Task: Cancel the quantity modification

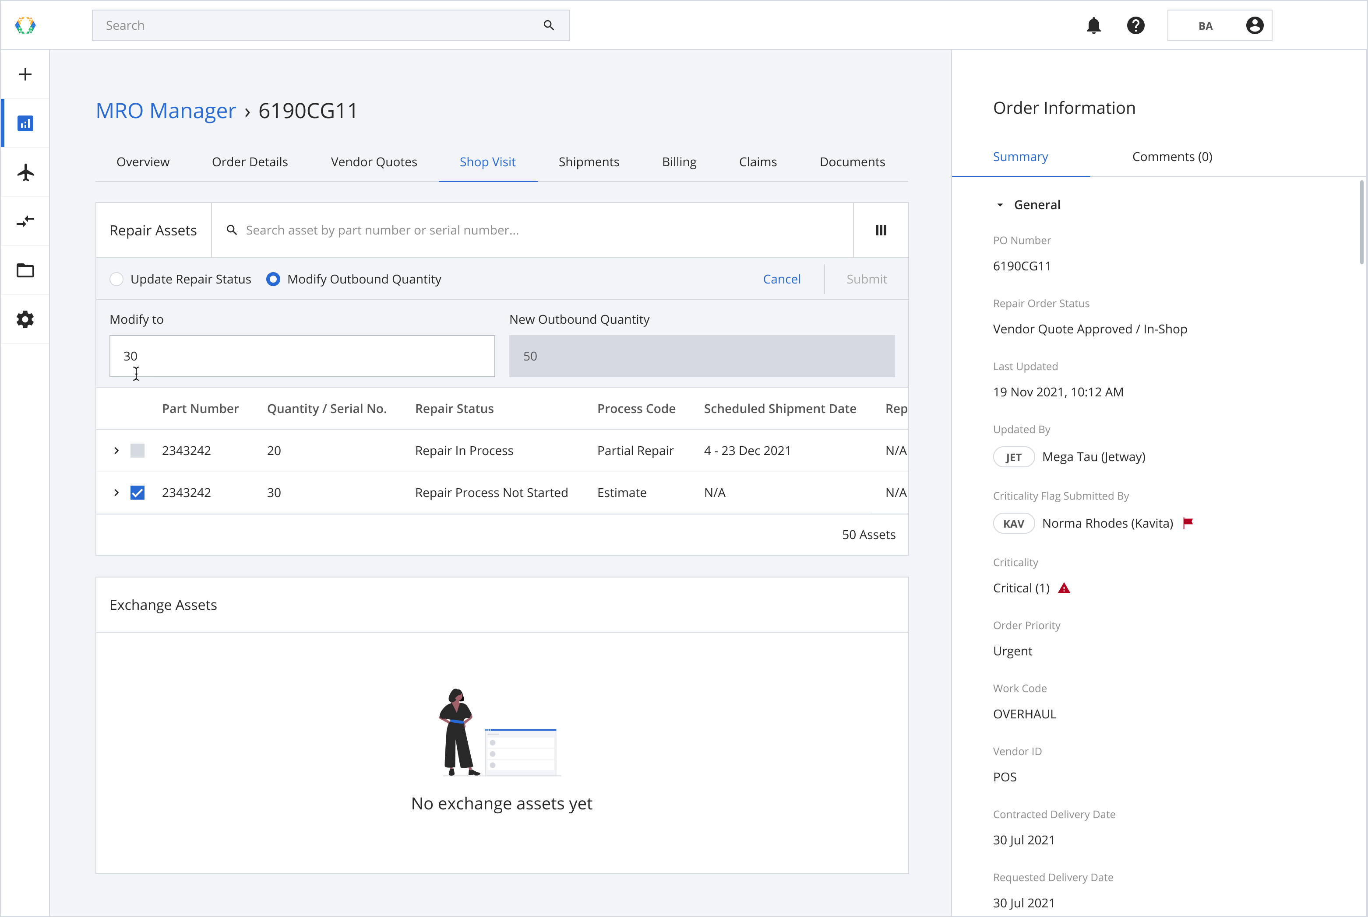Action: click(x=782, y=279)
